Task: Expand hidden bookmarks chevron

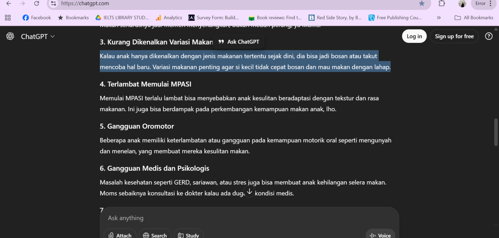Action: point(439,18)
